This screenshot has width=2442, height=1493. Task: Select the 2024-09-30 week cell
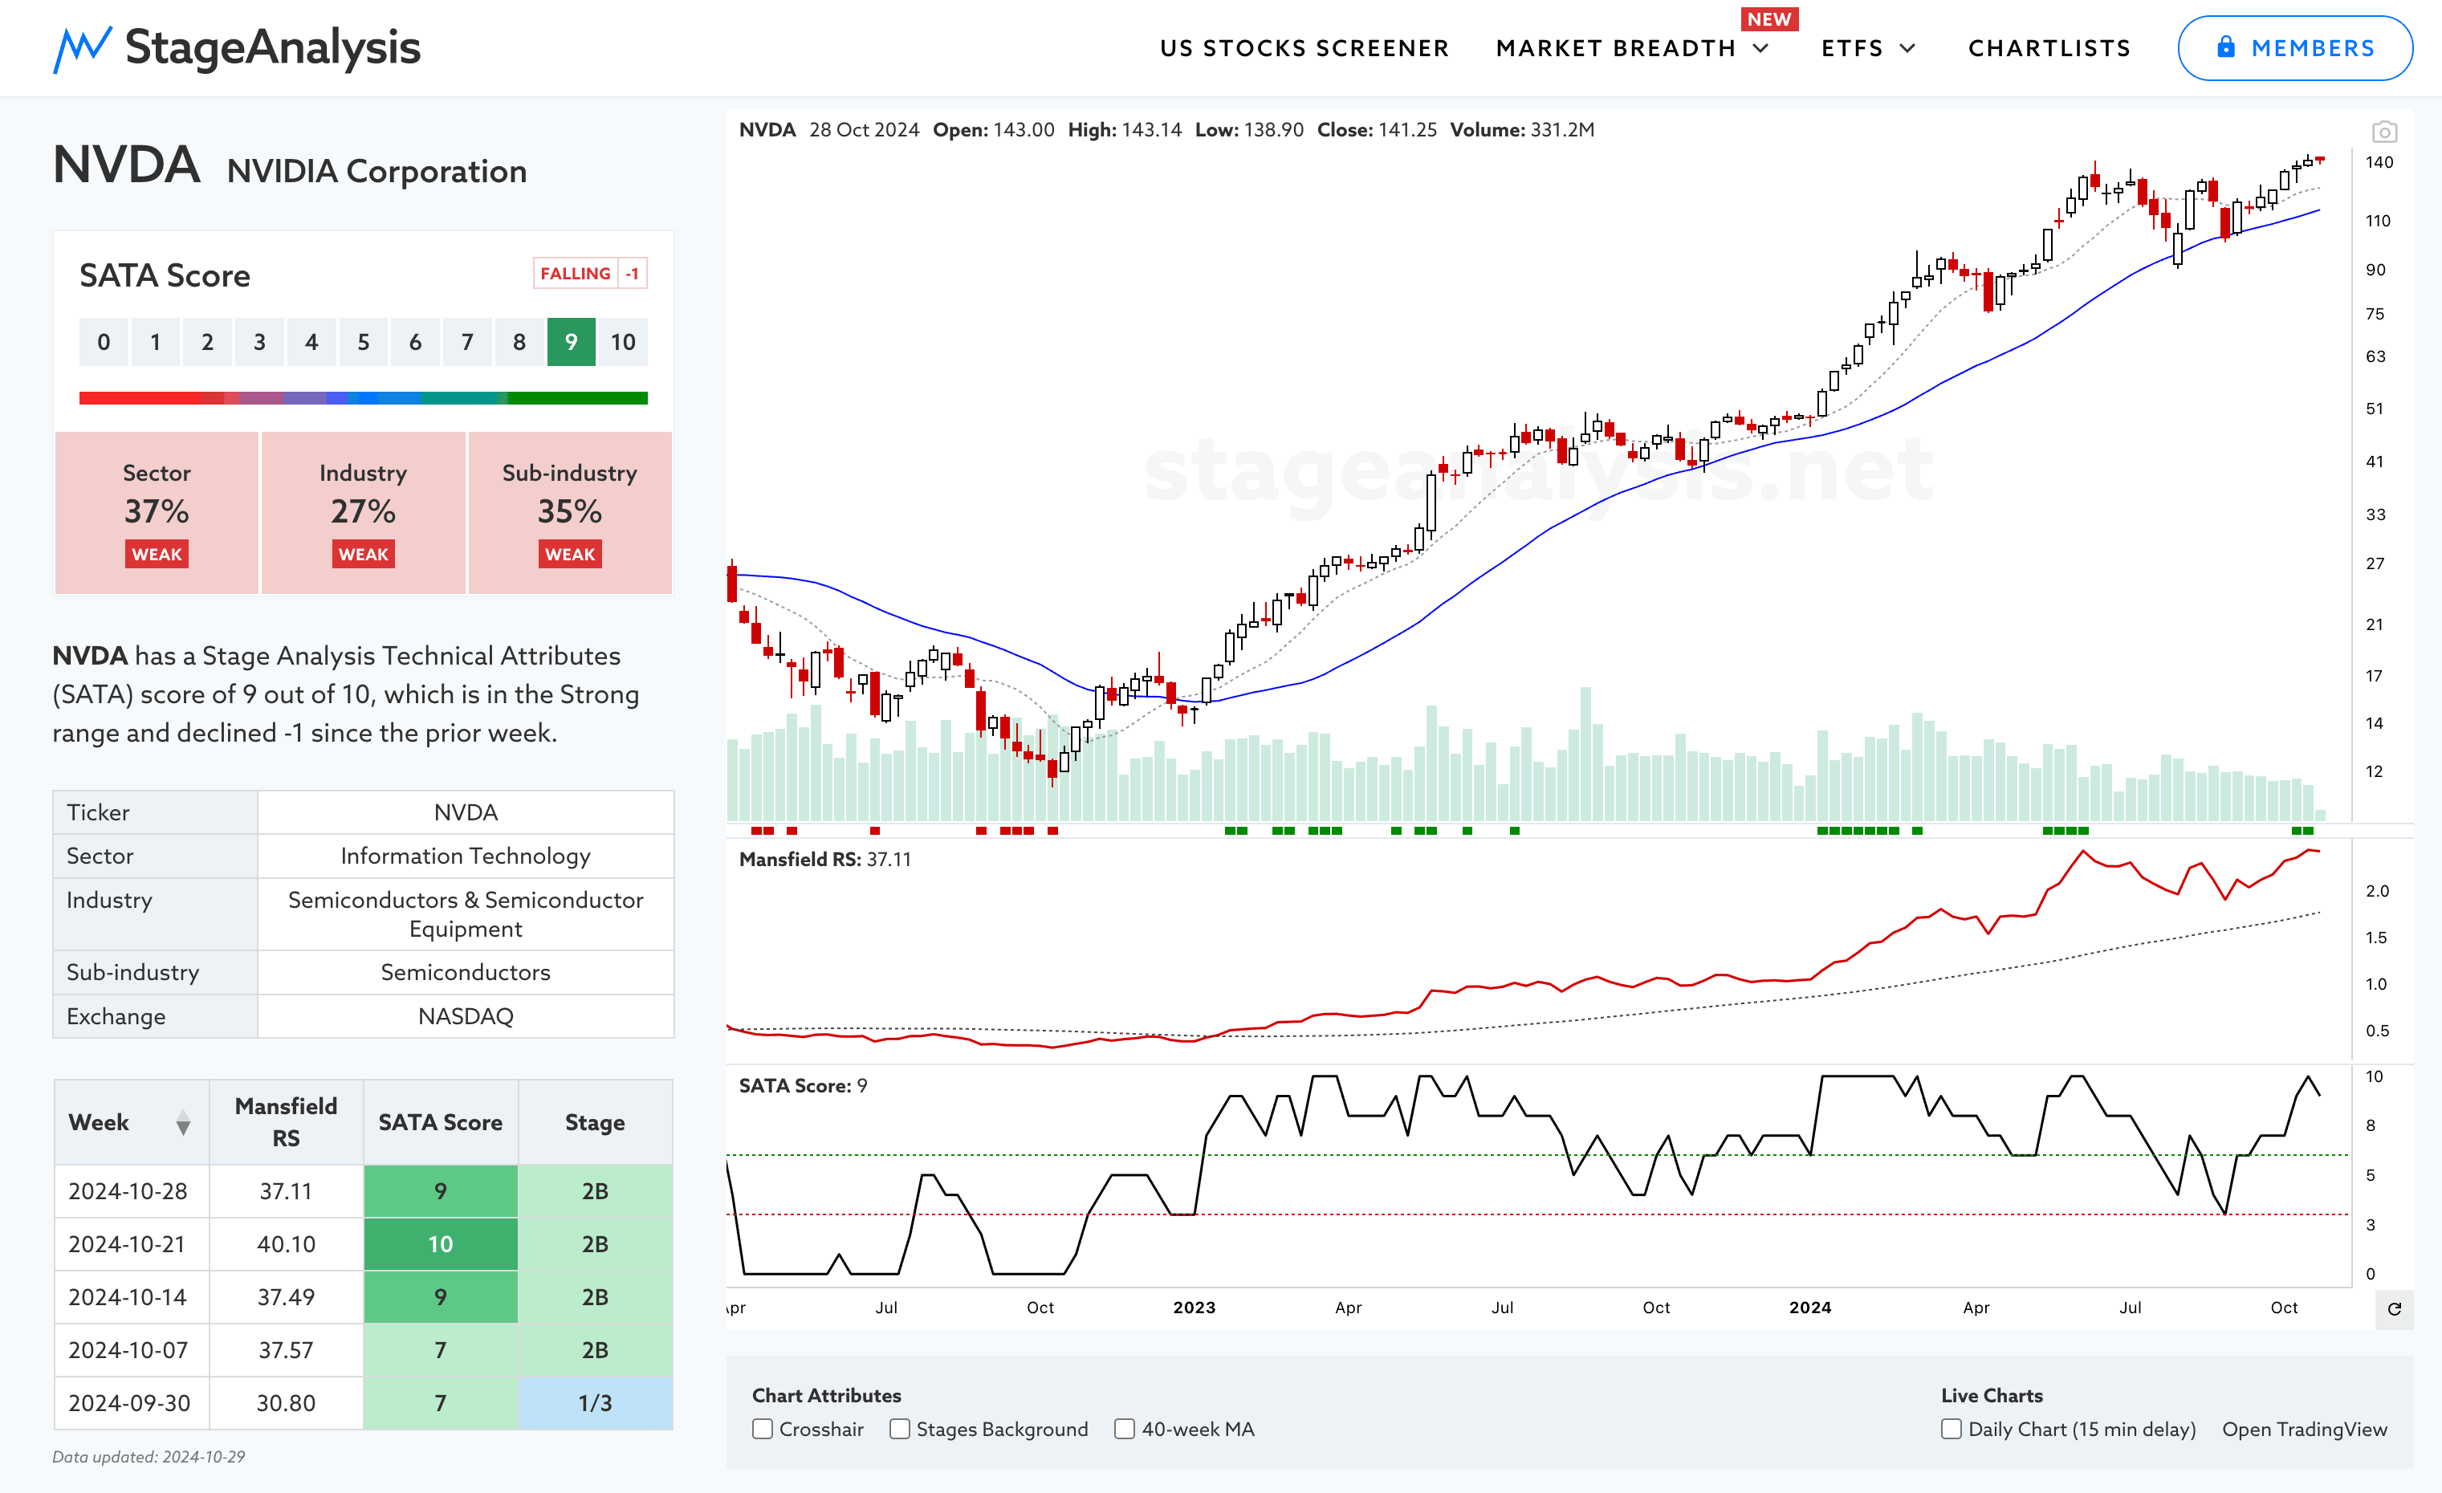[x=131, y=1403]
